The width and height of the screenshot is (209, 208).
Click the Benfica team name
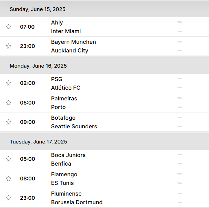click(x=61, y=164)
